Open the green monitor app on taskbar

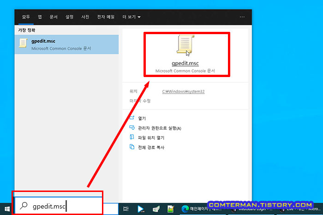coord(156,209)
